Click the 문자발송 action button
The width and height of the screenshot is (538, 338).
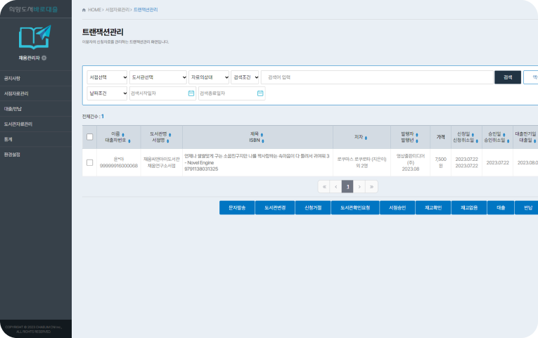tap(237, 208)
